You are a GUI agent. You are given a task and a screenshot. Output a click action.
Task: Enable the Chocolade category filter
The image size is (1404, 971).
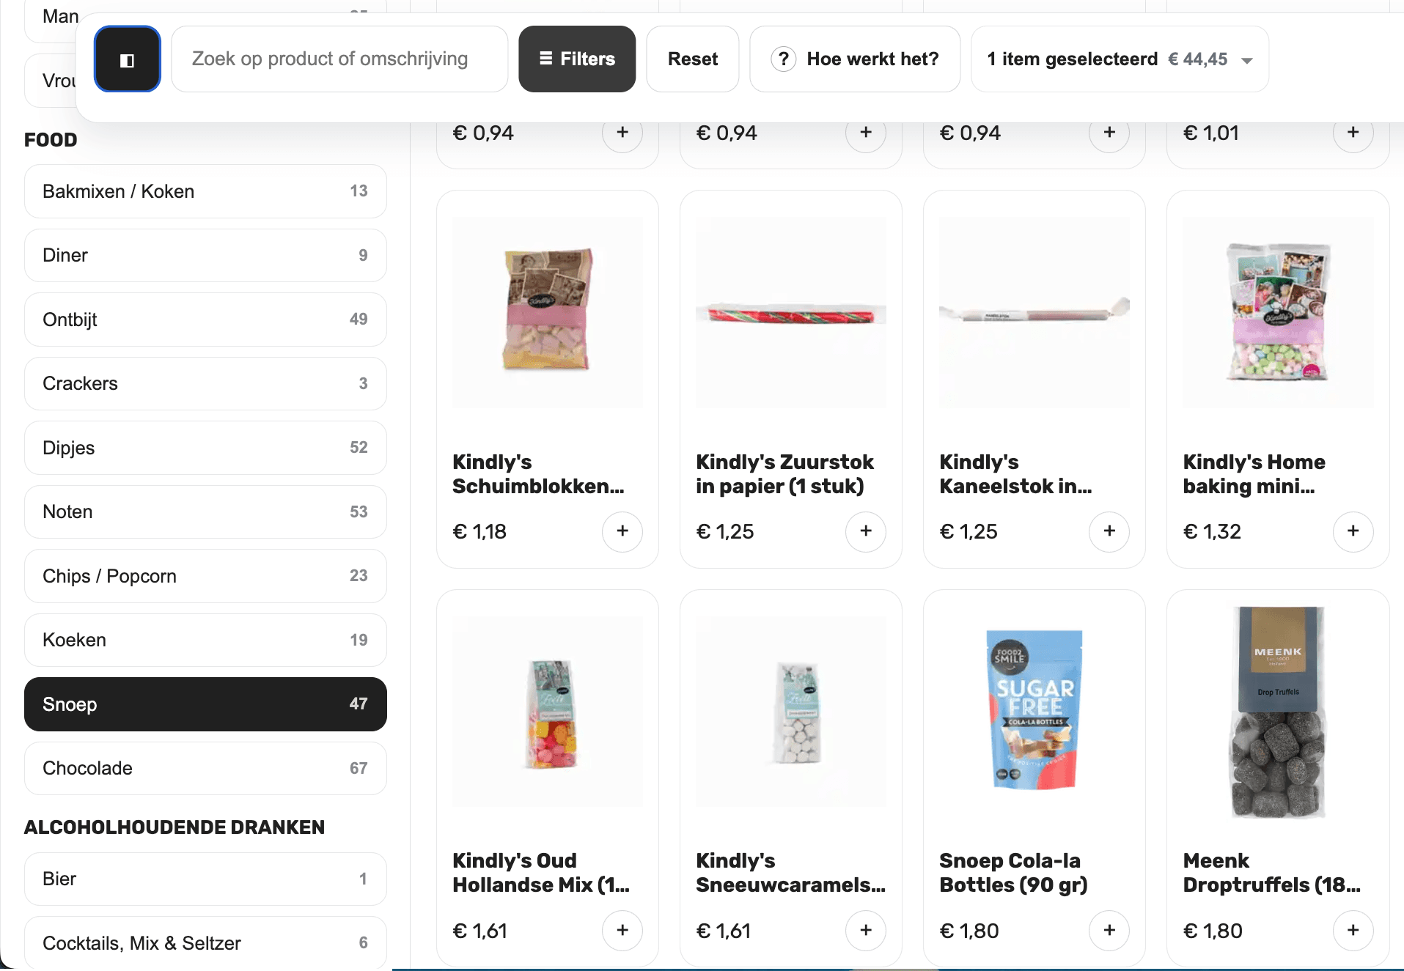(205, 768)
